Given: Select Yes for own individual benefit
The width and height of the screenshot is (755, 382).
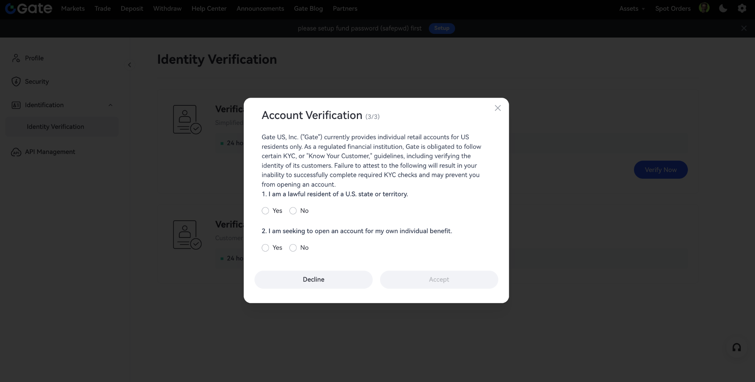Looking at the screenshot, I should pyautogui.click(x=265, y=248).
